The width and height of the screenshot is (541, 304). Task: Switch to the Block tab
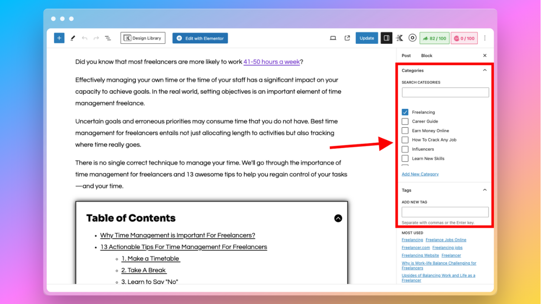coord(427,55)
